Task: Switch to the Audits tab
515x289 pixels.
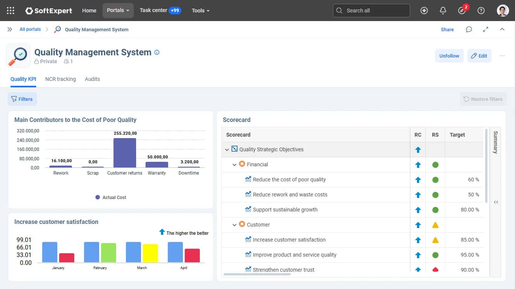Action: click(x=92, y=79)
